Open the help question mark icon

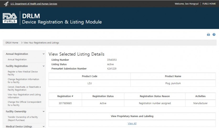(214, 35)
